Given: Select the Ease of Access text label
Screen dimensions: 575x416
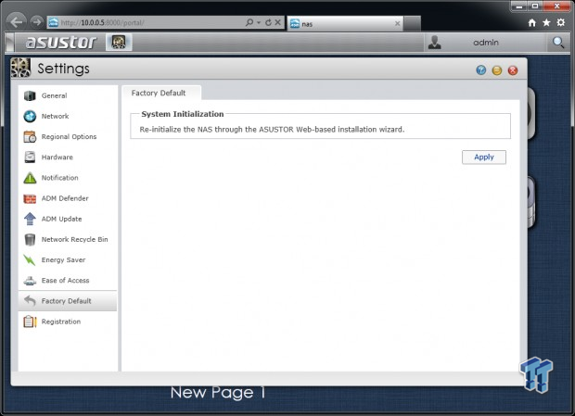Looking at the screenshot, I should click(65, 280).
